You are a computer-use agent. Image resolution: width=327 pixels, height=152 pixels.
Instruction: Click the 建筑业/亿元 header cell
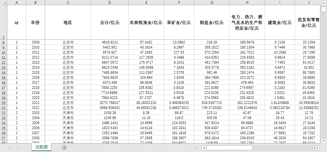[x=280, y=22]
